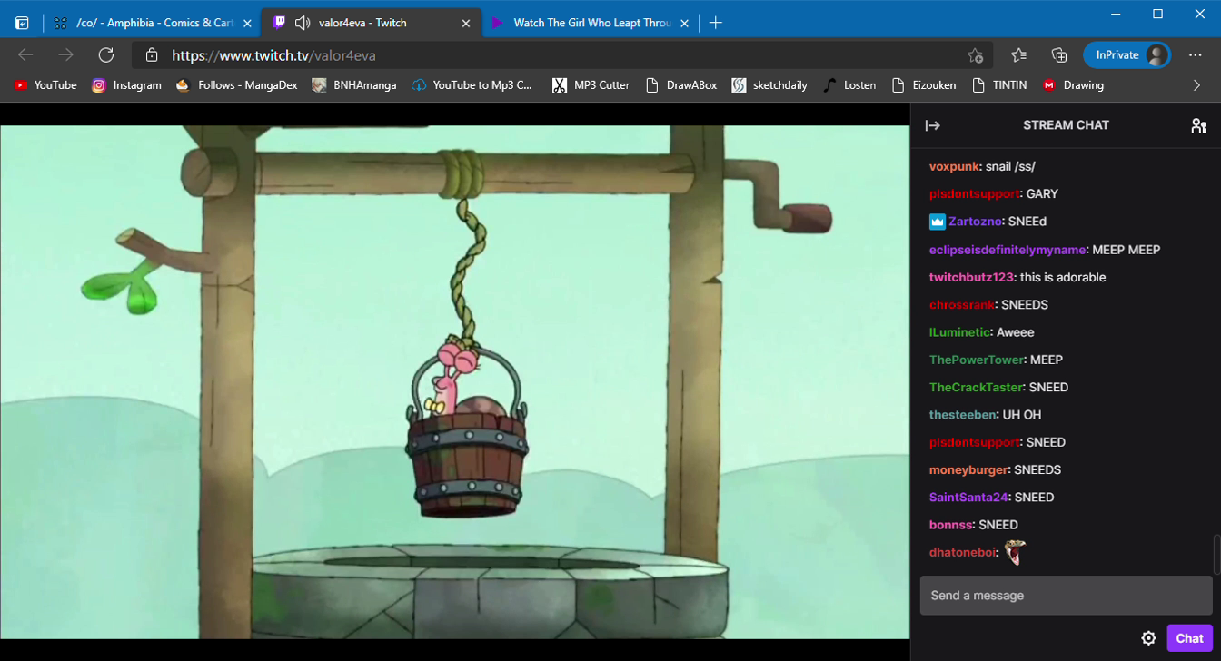Open Follows - MangaDex bookmark
1221x661 pixels.
tap(236, 85)
